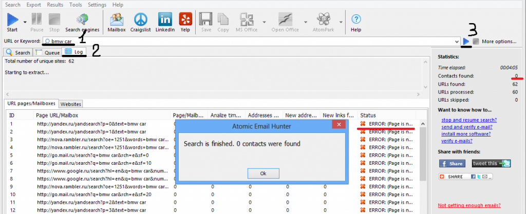Click results table scroll up arrow

[x=423, y=124]
